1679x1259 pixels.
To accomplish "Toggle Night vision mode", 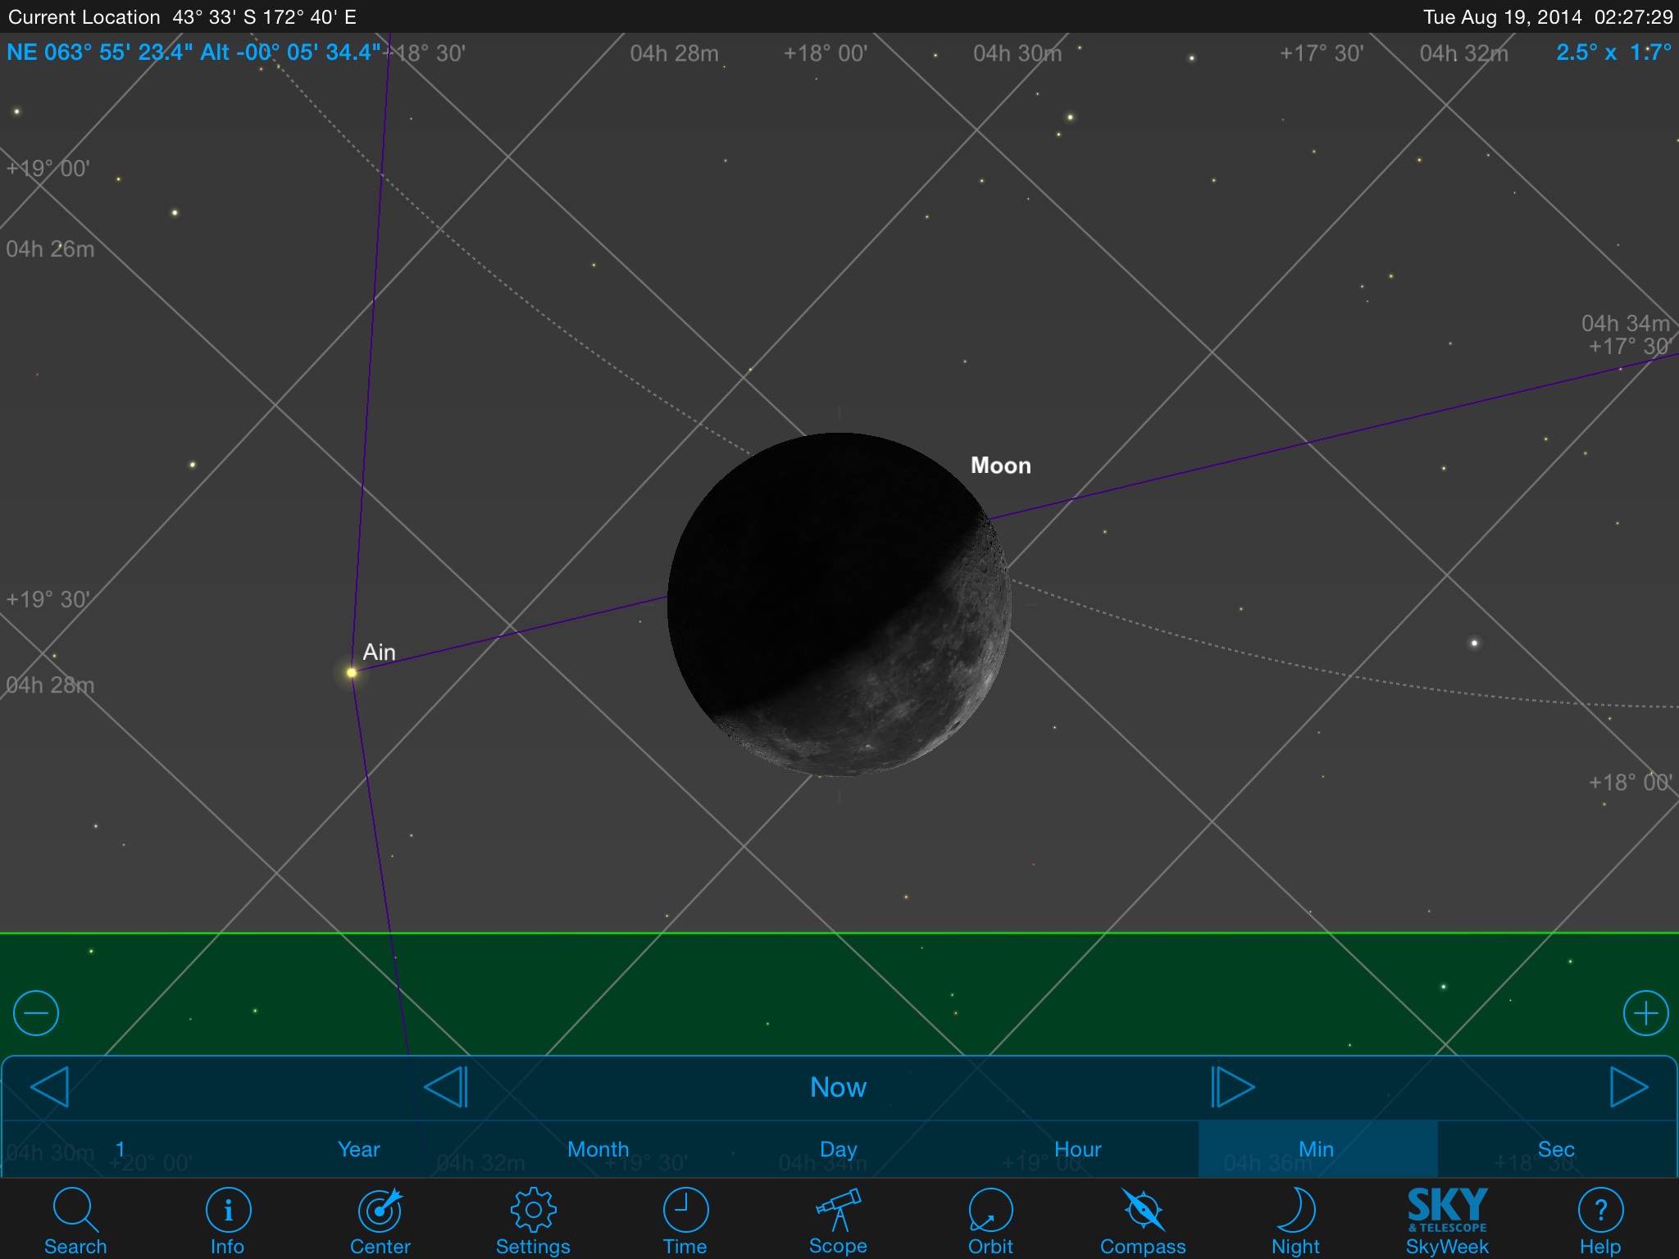I will 1295,1220.
